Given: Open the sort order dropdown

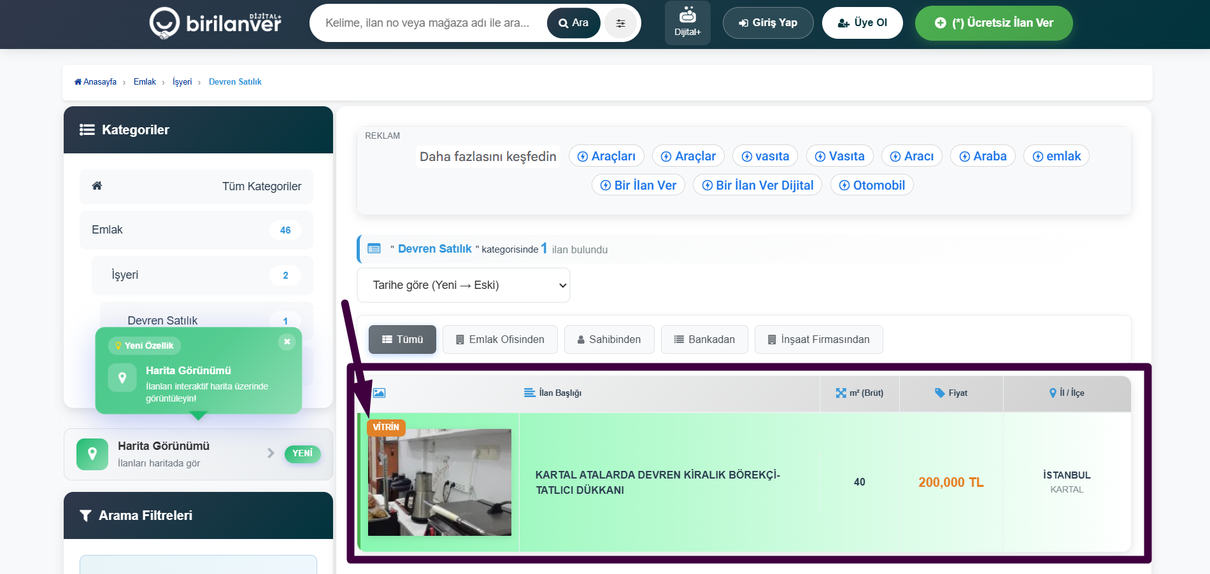Looking at the screenshot, I should pos(463,285).
